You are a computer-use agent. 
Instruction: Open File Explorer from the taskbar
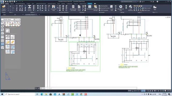pos(46,94)
